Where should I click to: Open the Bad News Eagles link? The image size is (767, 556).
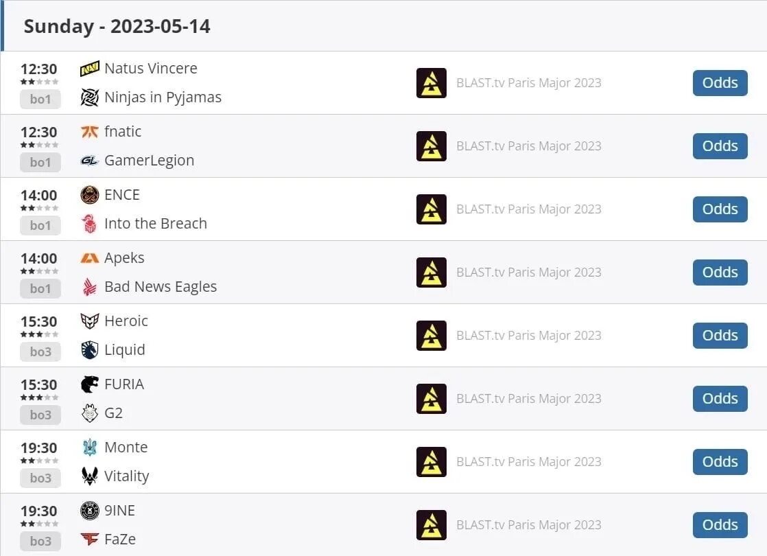(161, 287)
